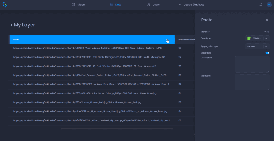Select the 860-880_Lake_Shore_Drive URL

pos(85,93)
